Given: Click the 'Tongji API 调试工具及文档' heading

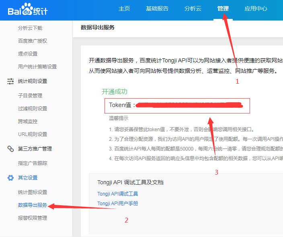Looking at the screenshot, I should tap(131, 182).
